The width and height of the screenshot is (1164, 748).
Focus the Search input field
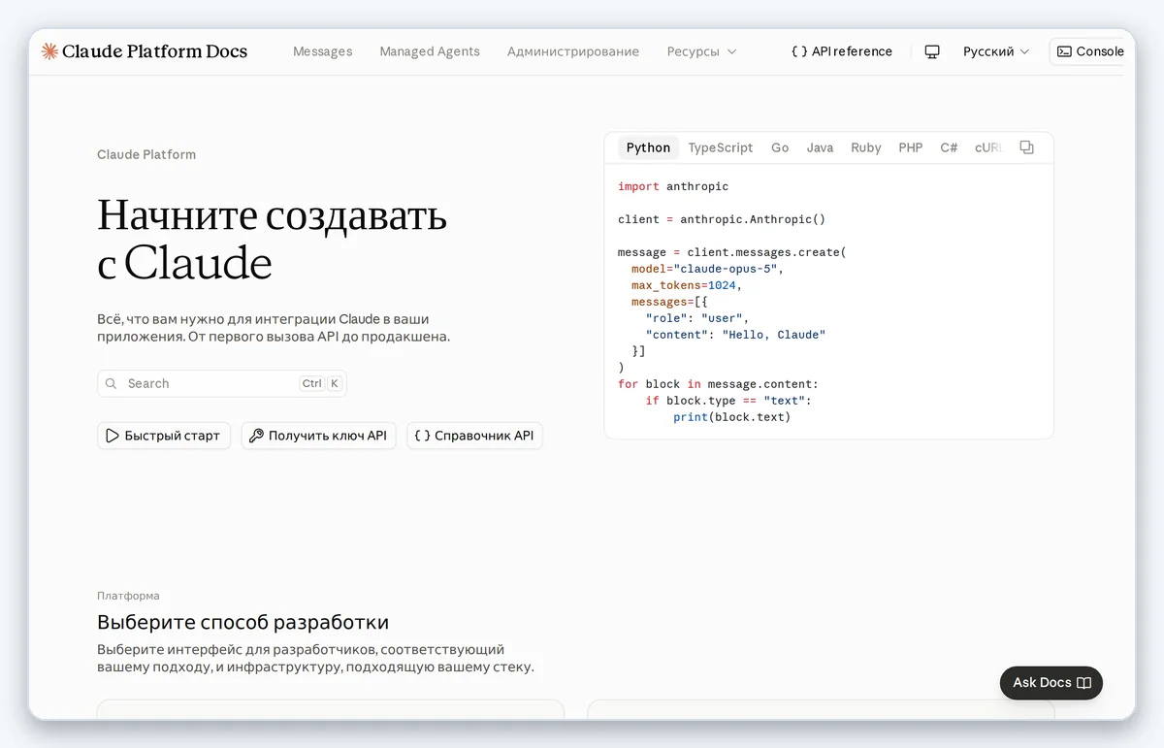coord(222,383)
